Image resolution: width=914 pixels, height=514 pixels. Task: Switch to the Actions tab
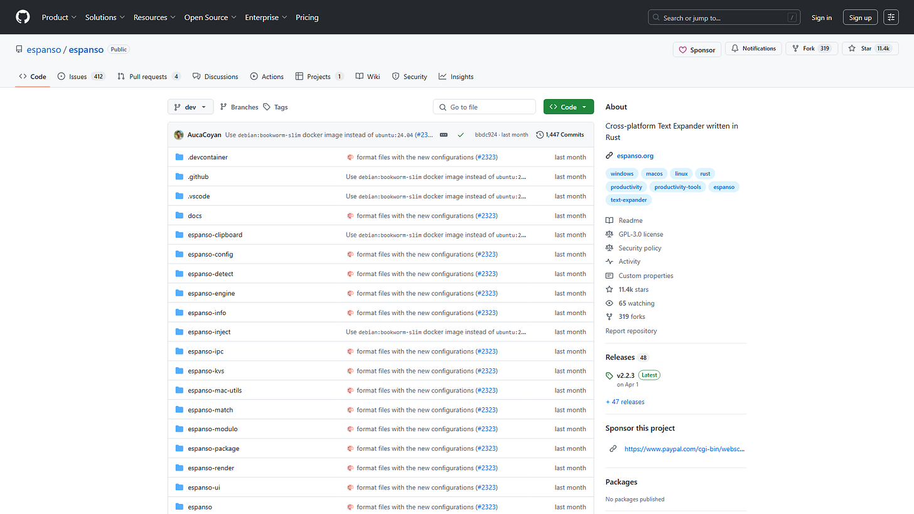coord(267,77)
